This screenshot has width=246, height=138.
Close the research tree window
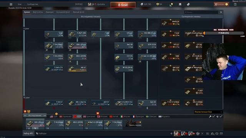[221, 12]
